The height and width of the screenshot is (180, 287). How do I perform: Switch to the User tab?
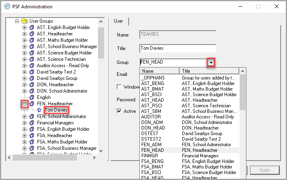pos(118,21)
